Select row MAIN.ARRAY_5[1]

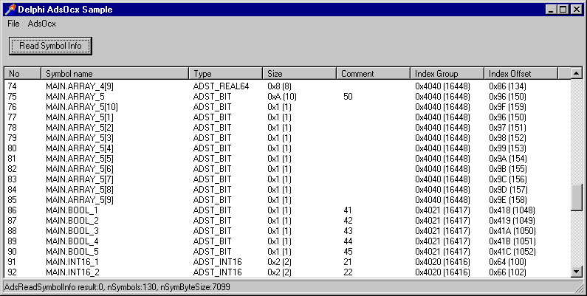tap(287, 117)
